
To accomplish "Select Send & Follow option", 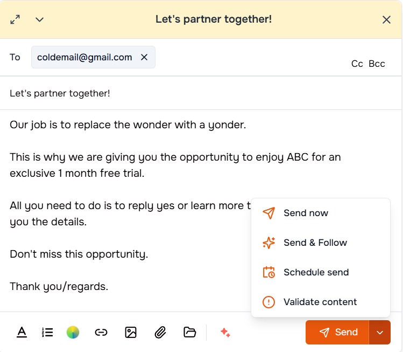I will pyautogui.click(x=315, y=243).
